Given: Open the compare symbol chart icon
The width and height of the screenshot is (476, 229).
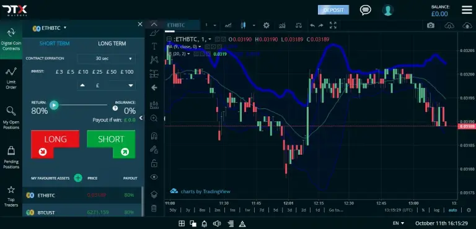Looking at the screenshot, I should click(x=228, y=25).
